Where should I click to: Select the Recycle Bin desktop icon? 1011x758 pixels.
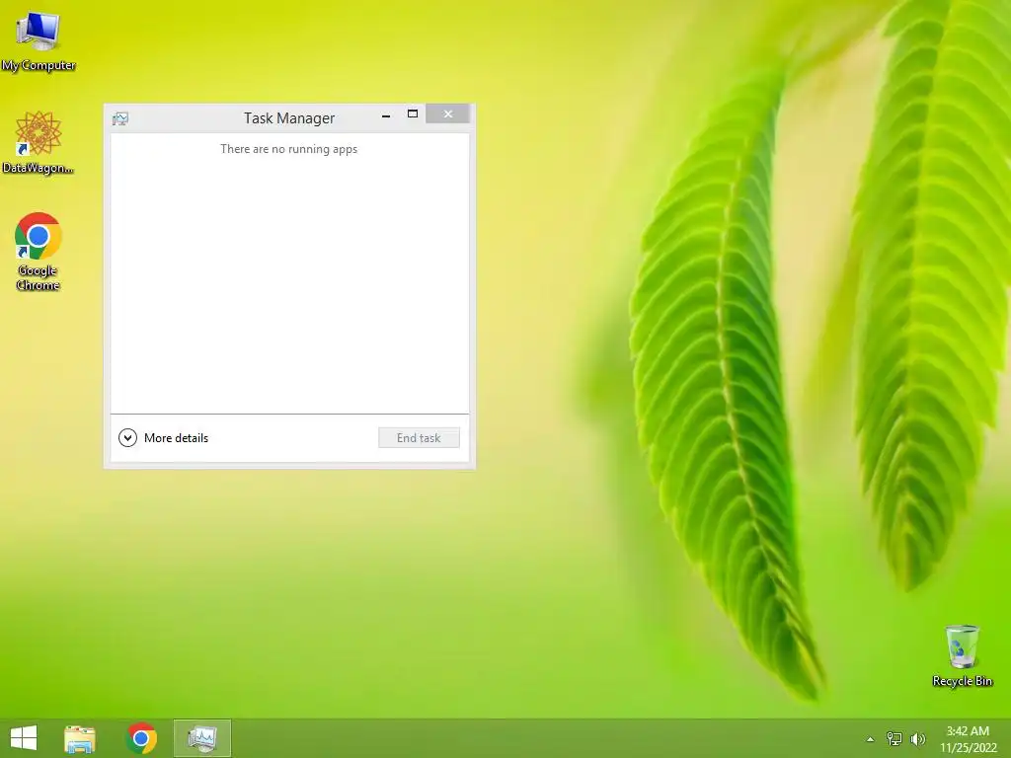coord(962,655)
